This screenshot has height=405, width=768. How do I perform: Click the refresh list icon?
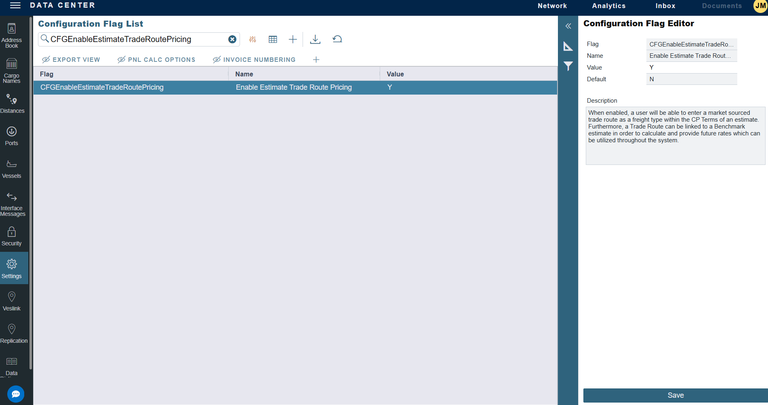click(x=337, y=39)
